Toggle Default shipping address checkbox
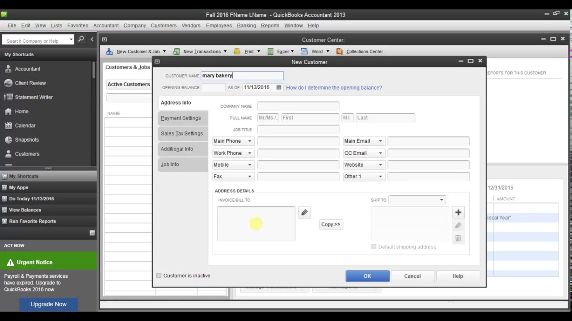Viewport: 572px width, 321px height. [374, 247]
